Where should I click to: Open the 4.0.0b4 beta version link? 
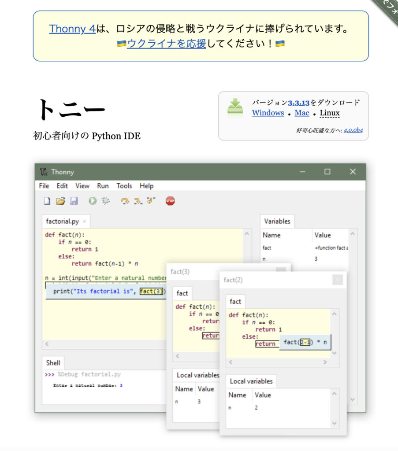point(353,130)
